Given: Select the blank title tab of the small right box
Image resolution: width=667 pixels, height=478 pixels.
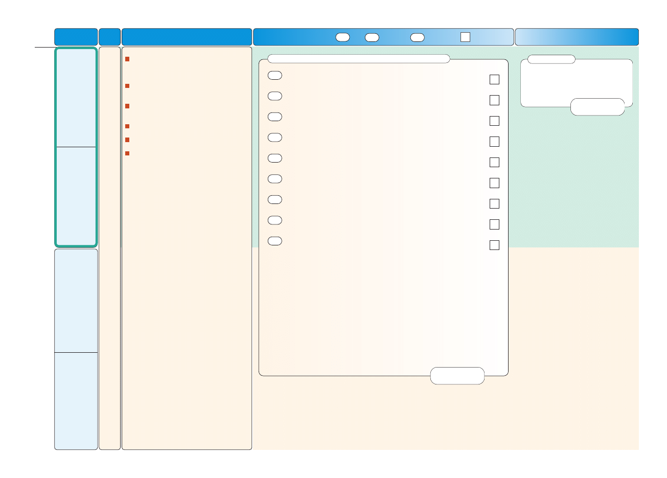Looking at the screenshot, I should tap(551, 59).
